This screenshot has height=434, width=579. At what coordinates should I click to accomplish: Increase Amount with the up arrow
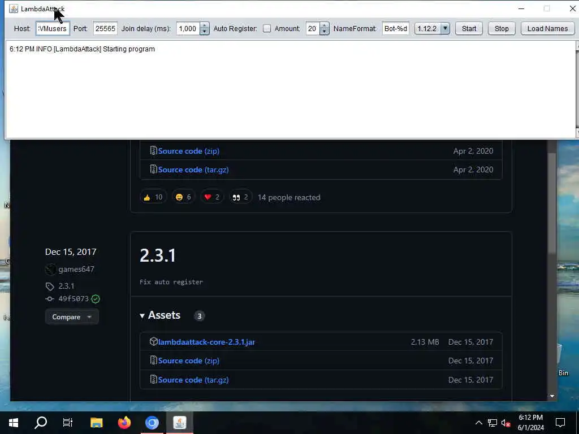324,25
